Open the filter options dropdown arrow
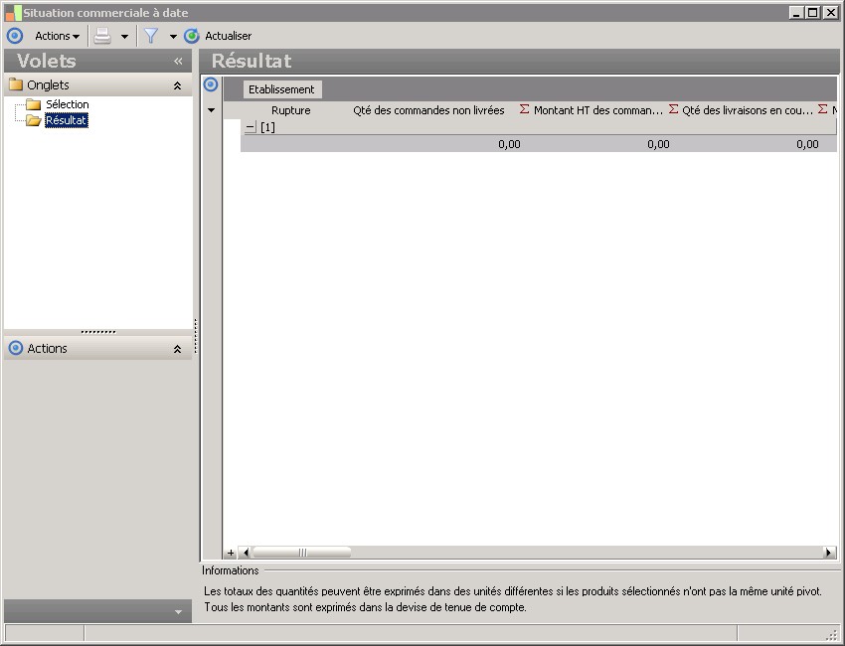The height and width of the screenshot is (646, 845). click(x=173, y=37)
